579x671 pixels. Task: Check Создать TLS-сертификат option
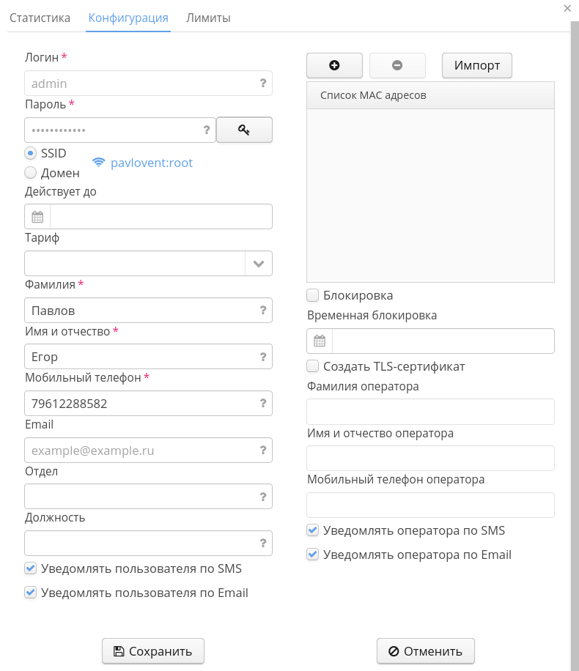[x=313, y=366]
